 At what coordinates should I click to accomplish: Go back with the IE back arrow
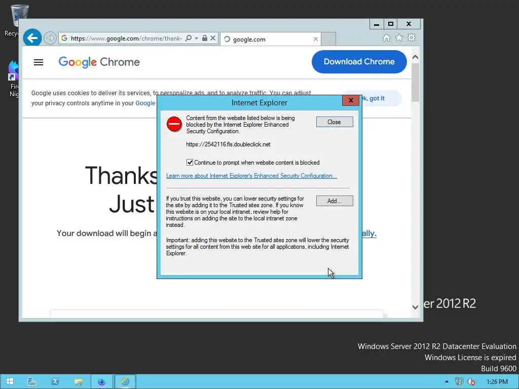point(32,38)
